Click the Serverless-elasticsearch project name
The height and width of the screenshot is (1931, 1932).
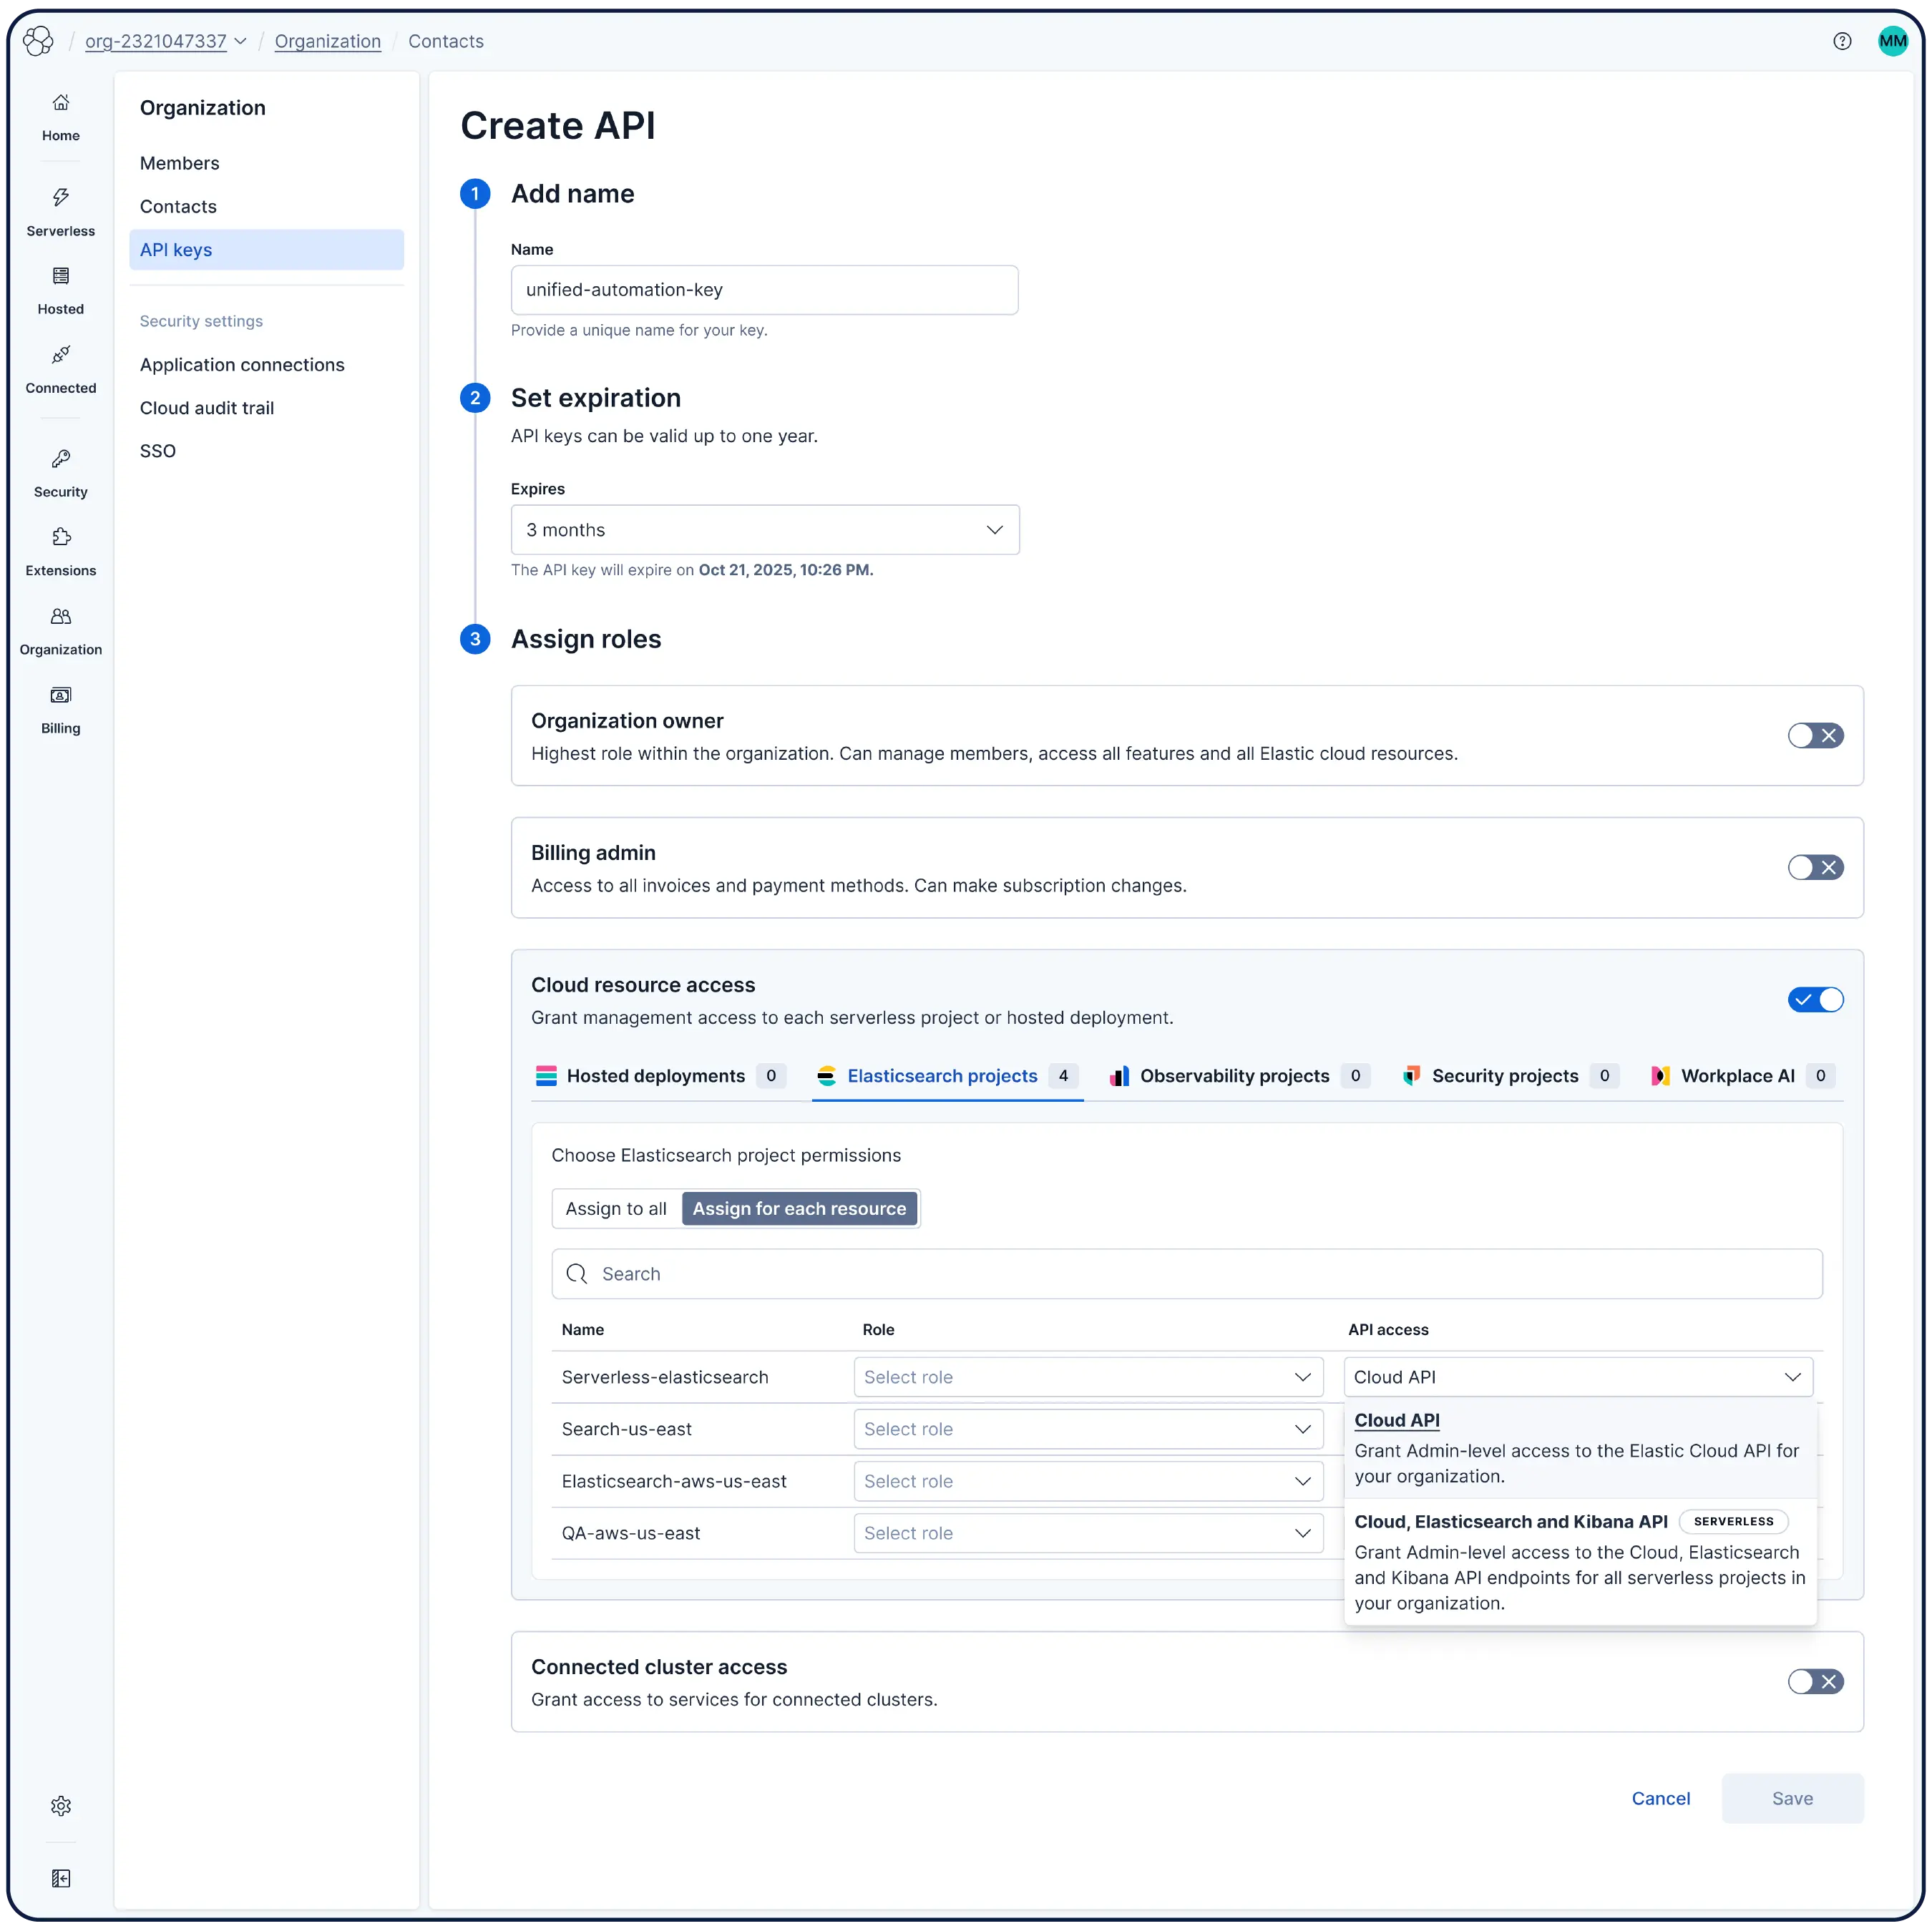click(x=665, y=1377)
